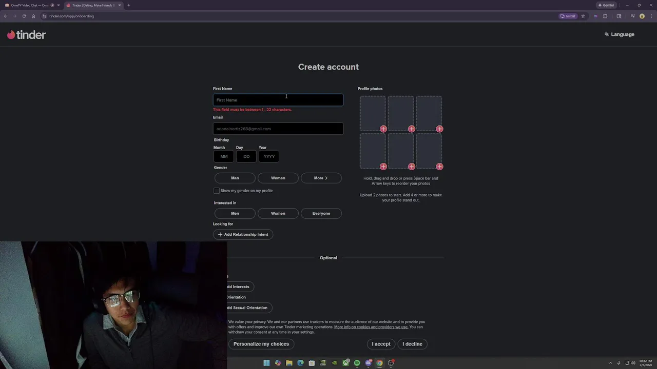The width and height of the screenshot is (657, 369).
Task: Open Chrome three-dot menu
Action: [x=651, y=16]
